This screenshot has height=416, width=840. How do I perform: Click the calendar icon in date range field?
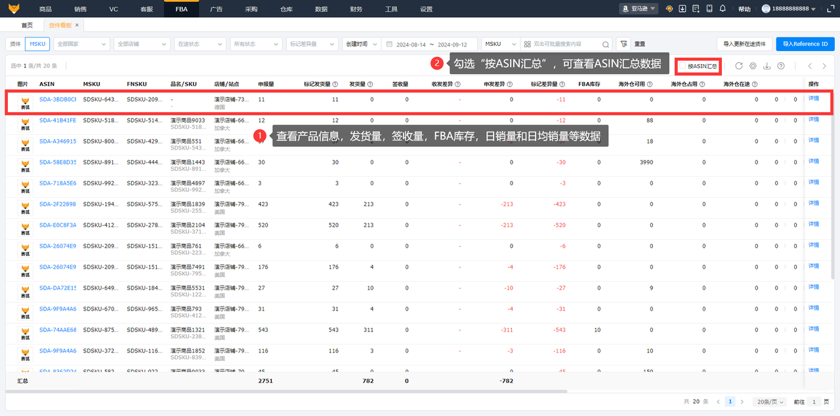click(389, 44)
